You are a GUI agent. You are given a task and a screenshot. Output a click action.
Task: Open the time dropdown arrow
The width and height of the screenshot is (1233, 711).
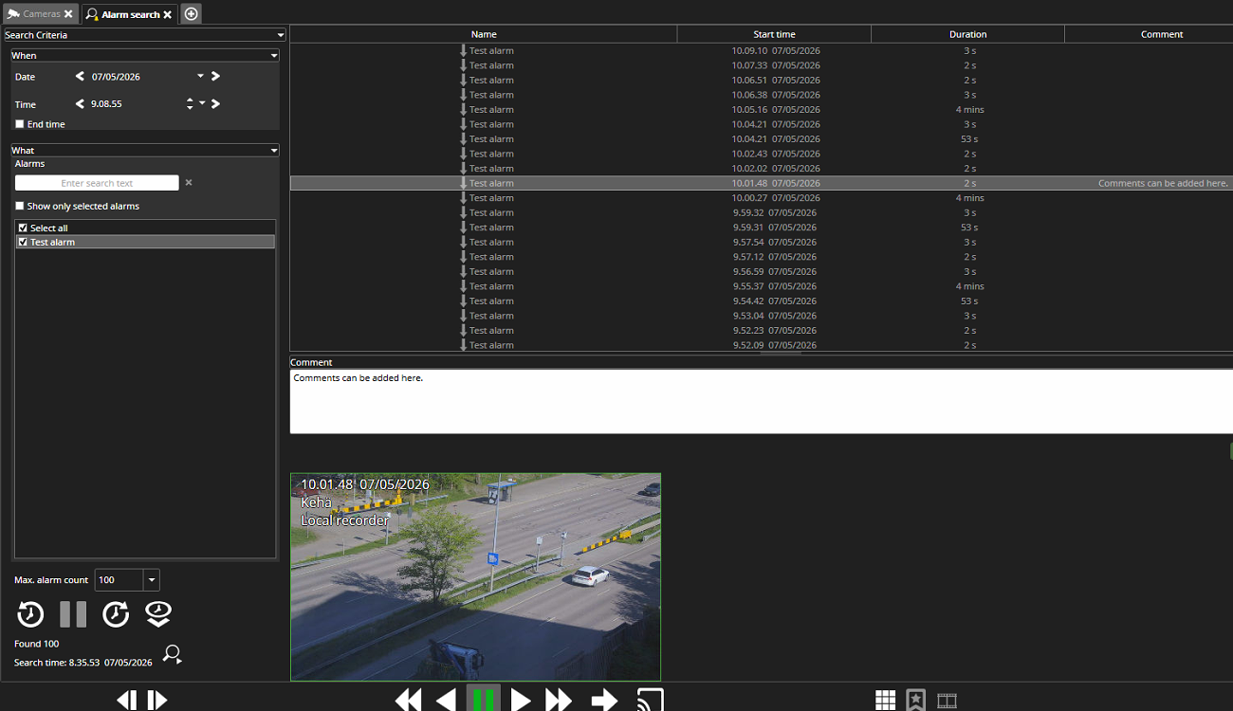tap(202, 104)
